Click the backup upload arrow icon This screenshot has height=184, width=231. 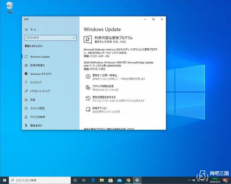click(26, 82)
